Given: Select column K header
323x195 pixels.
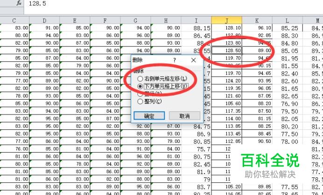Looking at the screenshot, I should tap(257, 20).
